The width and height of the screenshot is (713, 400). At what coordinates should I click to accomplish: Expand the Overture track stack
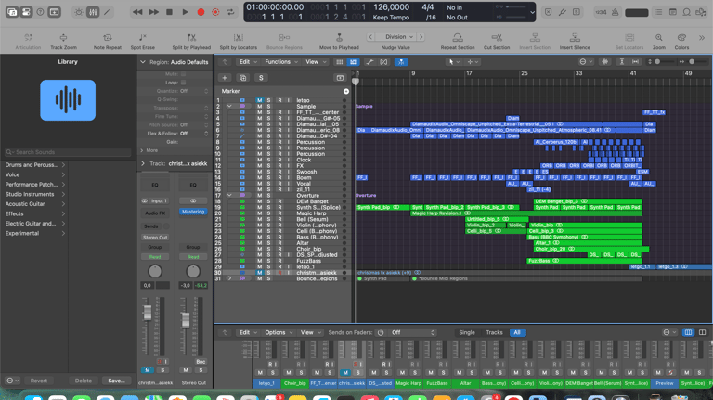pyautogui.click(x=229, y=196)
